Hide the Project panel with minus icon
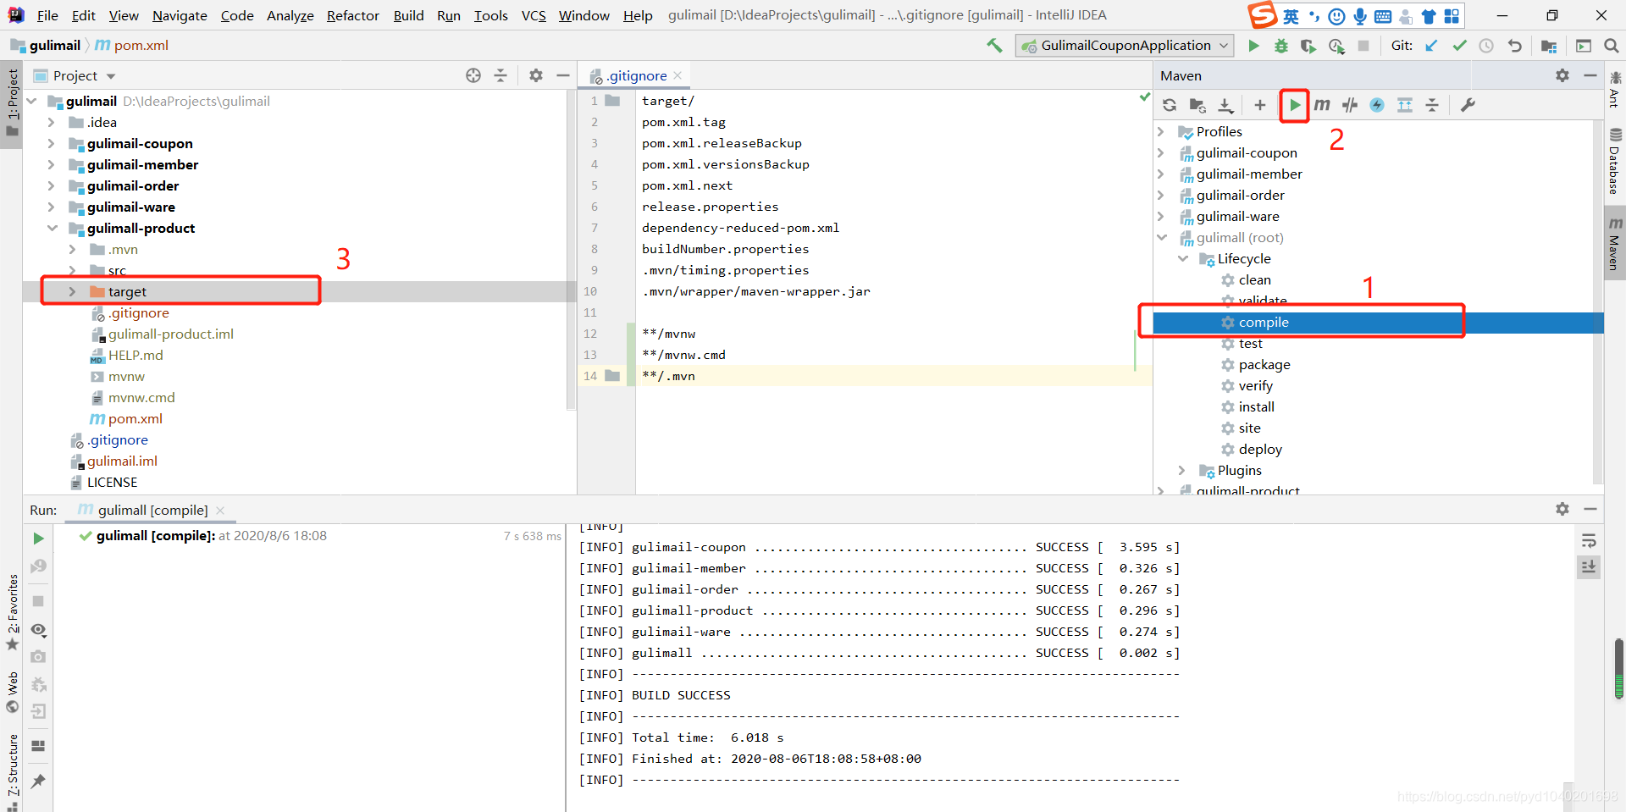 click(563, 75)
